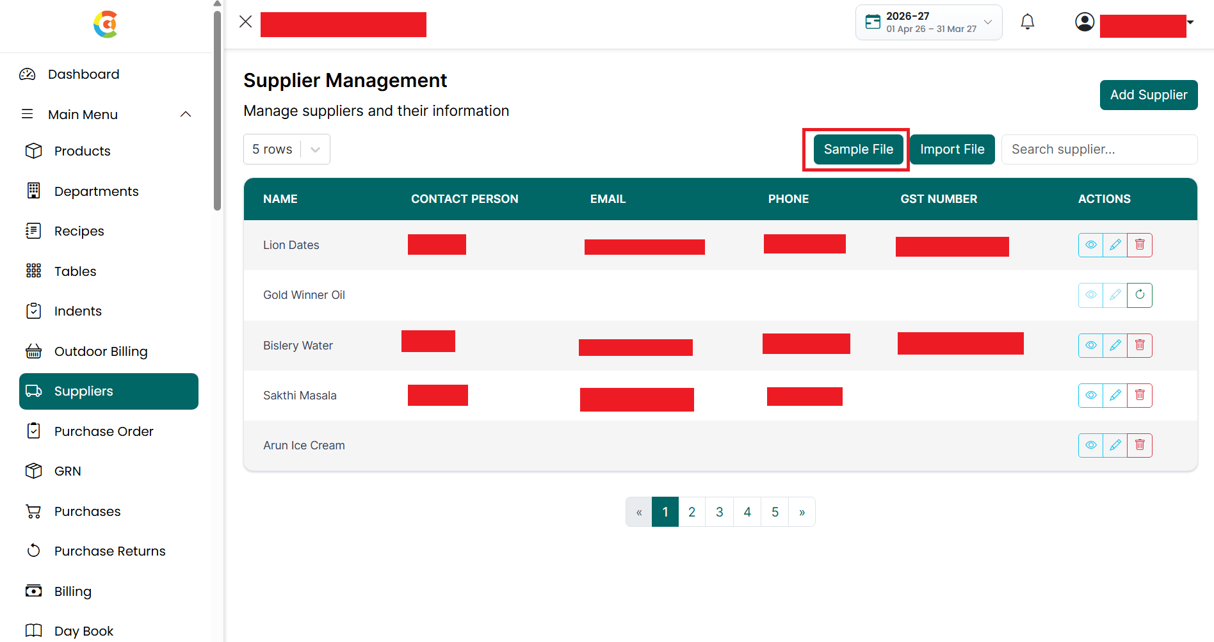Image resolution: width=1214 pixels, height=642 pixels.
Task: Click the Suppliers truck icon
Action: coord(34,391)
